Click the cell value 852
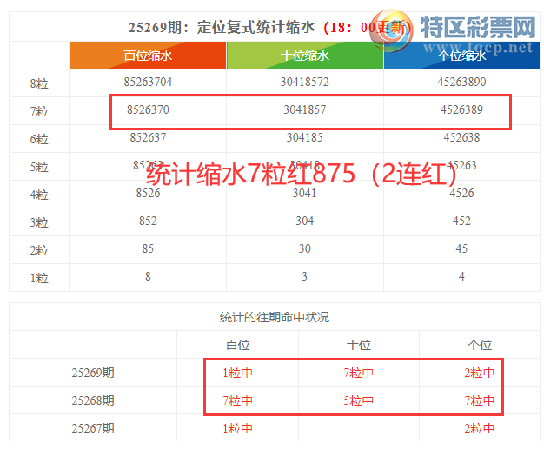Image resolution: width=544 pixels, height=476 pixels. [148, 221]
